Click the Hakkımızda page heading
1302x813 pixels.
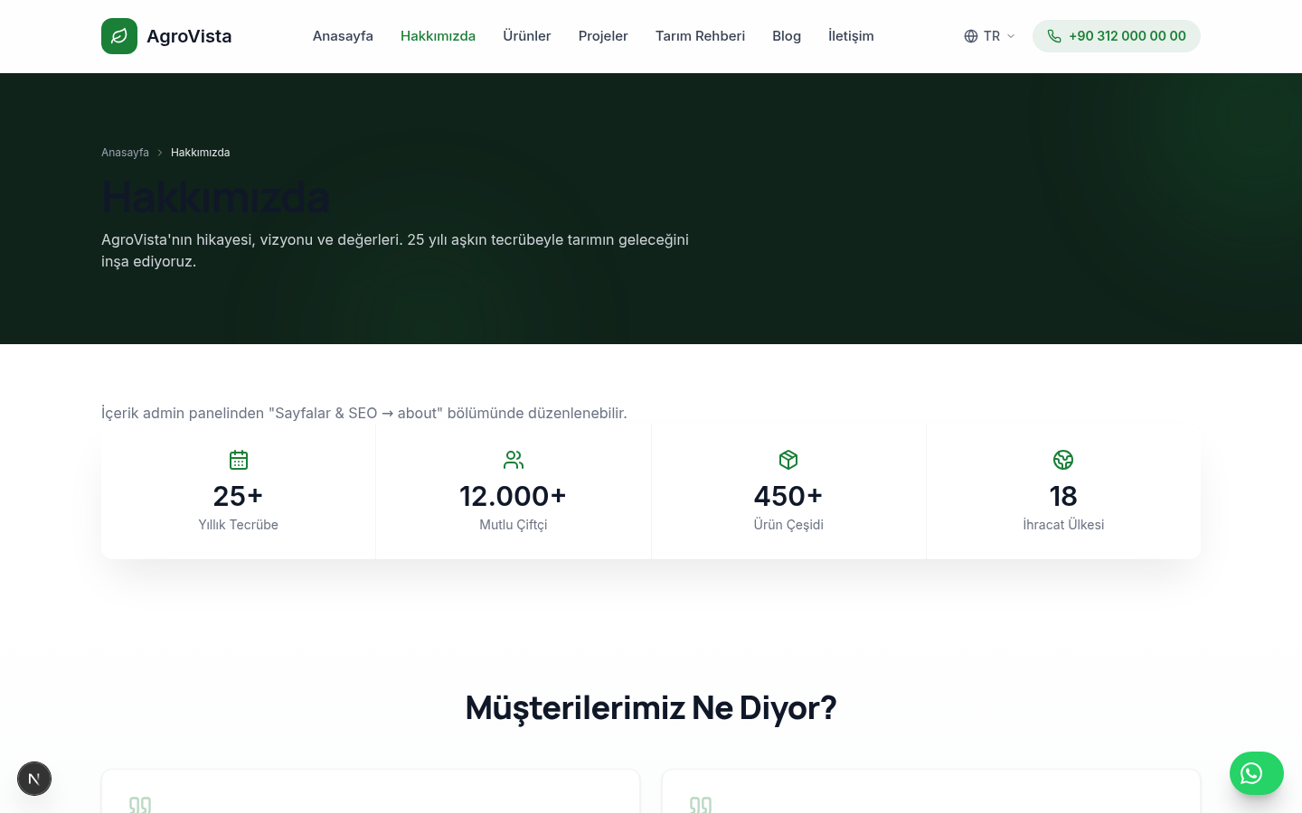click(x=215, y=196)
